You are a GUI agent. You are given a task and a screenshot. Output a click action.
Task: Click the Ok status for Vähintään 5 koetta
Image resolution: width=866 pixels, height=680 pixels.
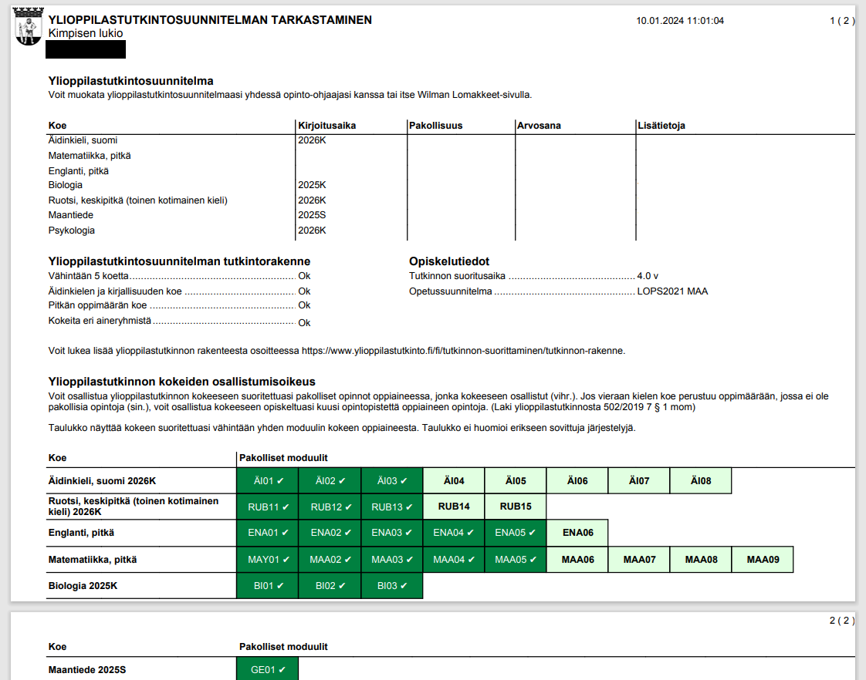pyautogui.click(x=304, y=276)
